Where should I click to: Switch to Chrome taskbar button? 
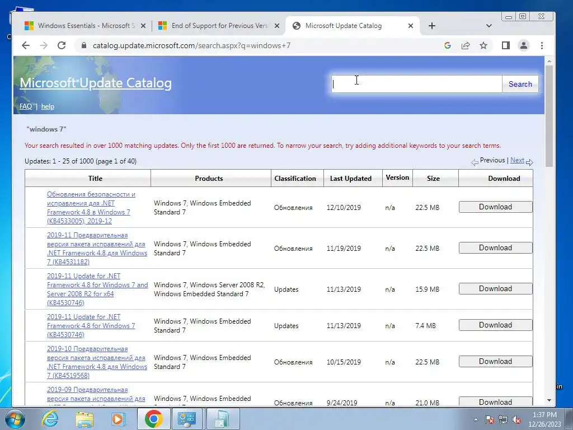(x=153, y=419)
